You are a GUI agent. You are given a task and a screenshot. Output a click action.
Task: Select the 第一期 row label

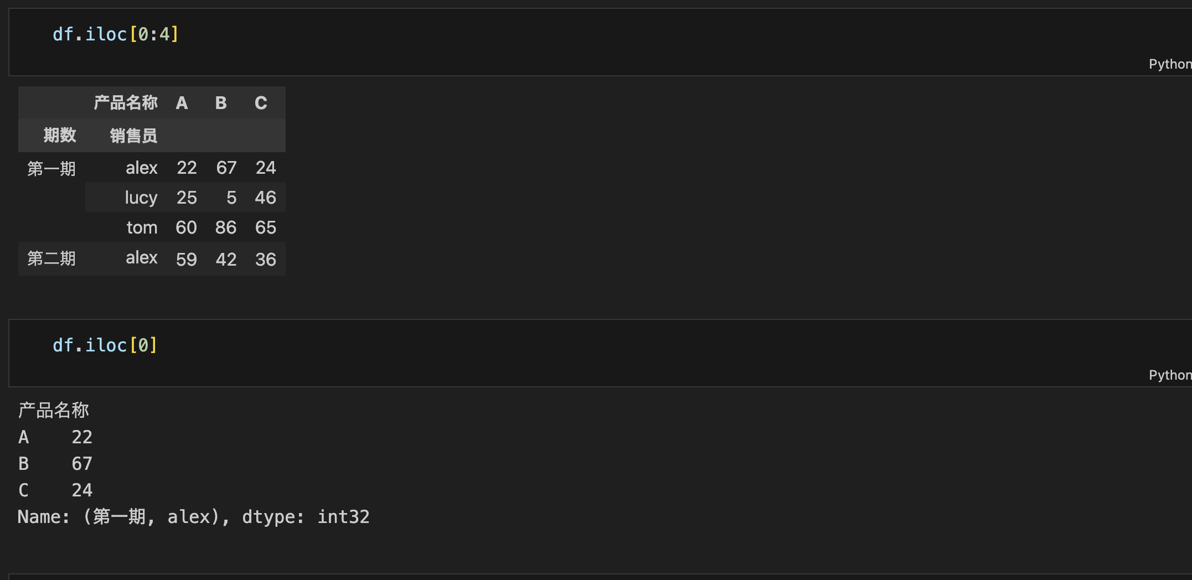[x=51, y=168]
